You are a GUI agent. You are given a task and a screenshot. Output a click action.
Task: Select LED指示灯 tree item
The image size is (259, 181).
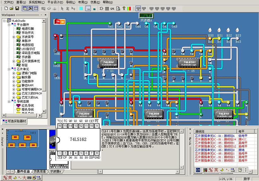point(28,49)
